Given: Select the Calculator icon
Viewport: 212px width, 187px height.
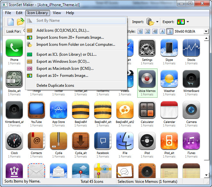Looking at the screenshot, I should [147, 110].
